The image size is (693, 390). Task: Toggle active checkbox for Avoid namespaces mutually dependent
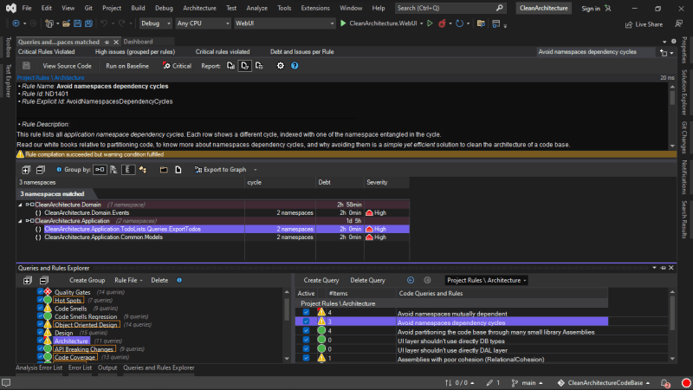(x=306, y=313)
